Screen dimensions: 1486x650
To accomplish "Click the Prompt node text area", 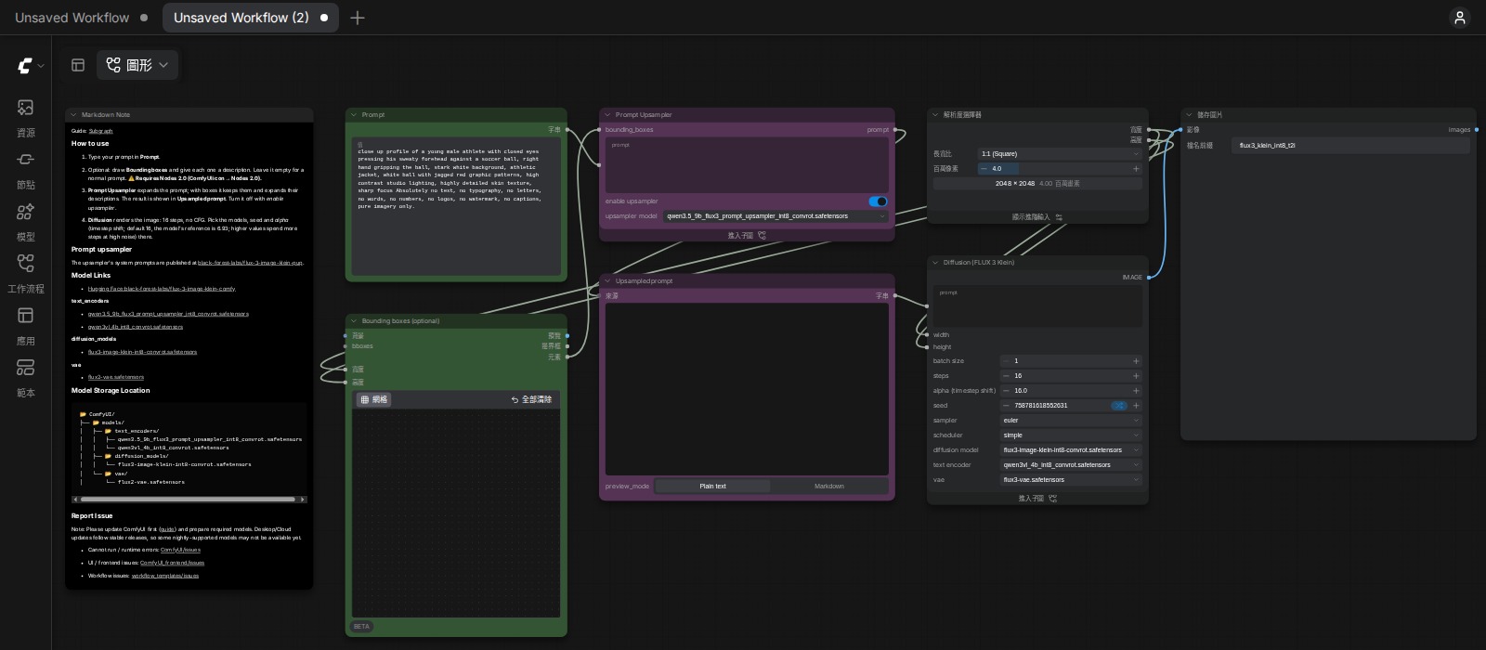I will 457,206.
